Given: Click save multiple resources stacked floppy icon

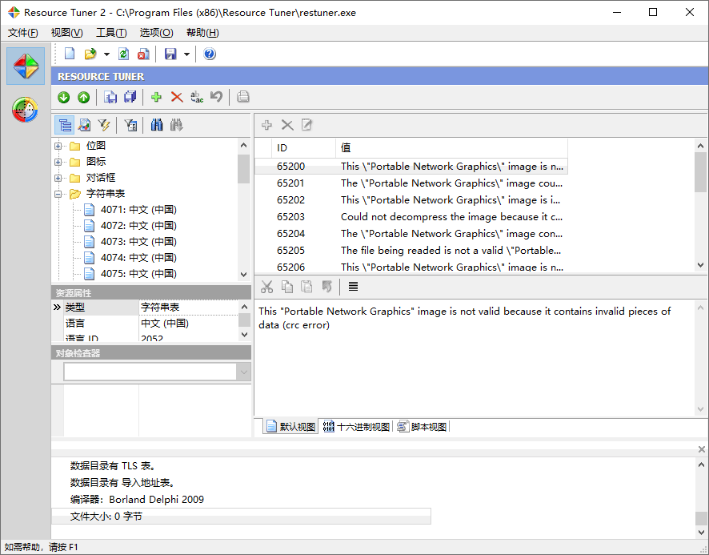Looking at the screenshot, I should [x=130, y=97].
